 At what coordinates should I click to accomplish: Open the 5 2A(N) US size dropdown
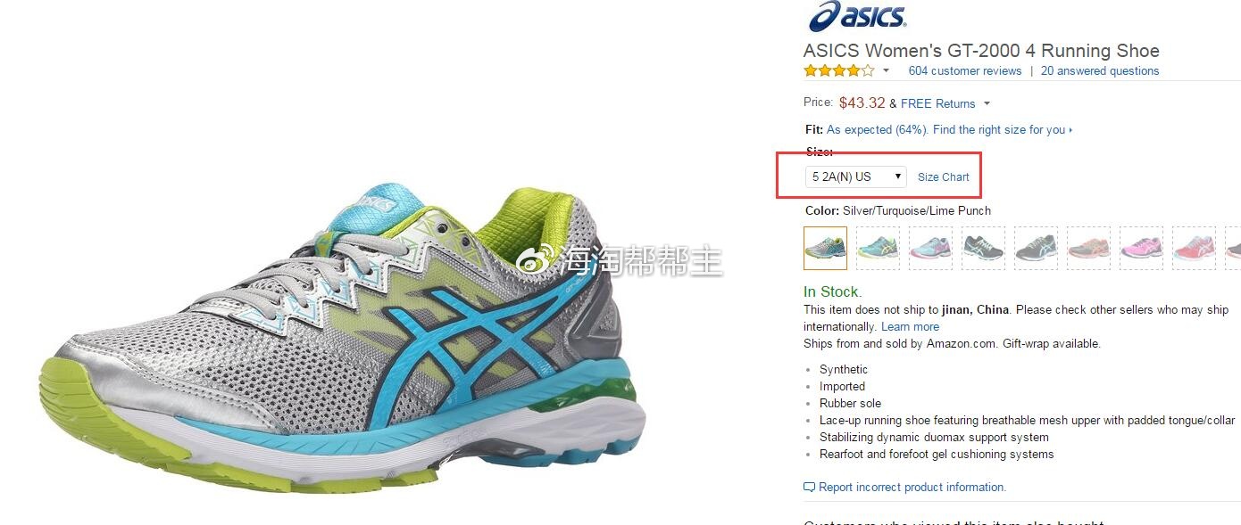856,176
